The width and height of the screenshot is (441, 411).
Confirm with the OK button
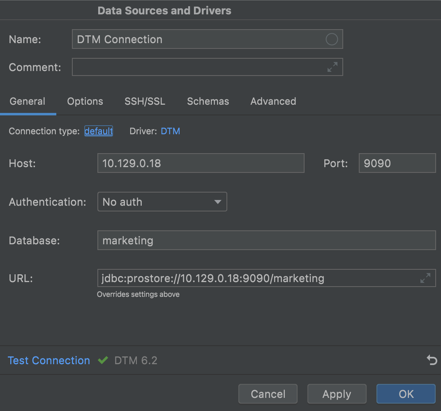(x=406, y=394)
